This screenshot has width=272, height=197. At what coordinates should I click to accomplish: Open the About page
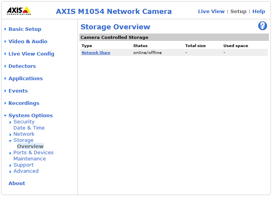tap(17, 183)
